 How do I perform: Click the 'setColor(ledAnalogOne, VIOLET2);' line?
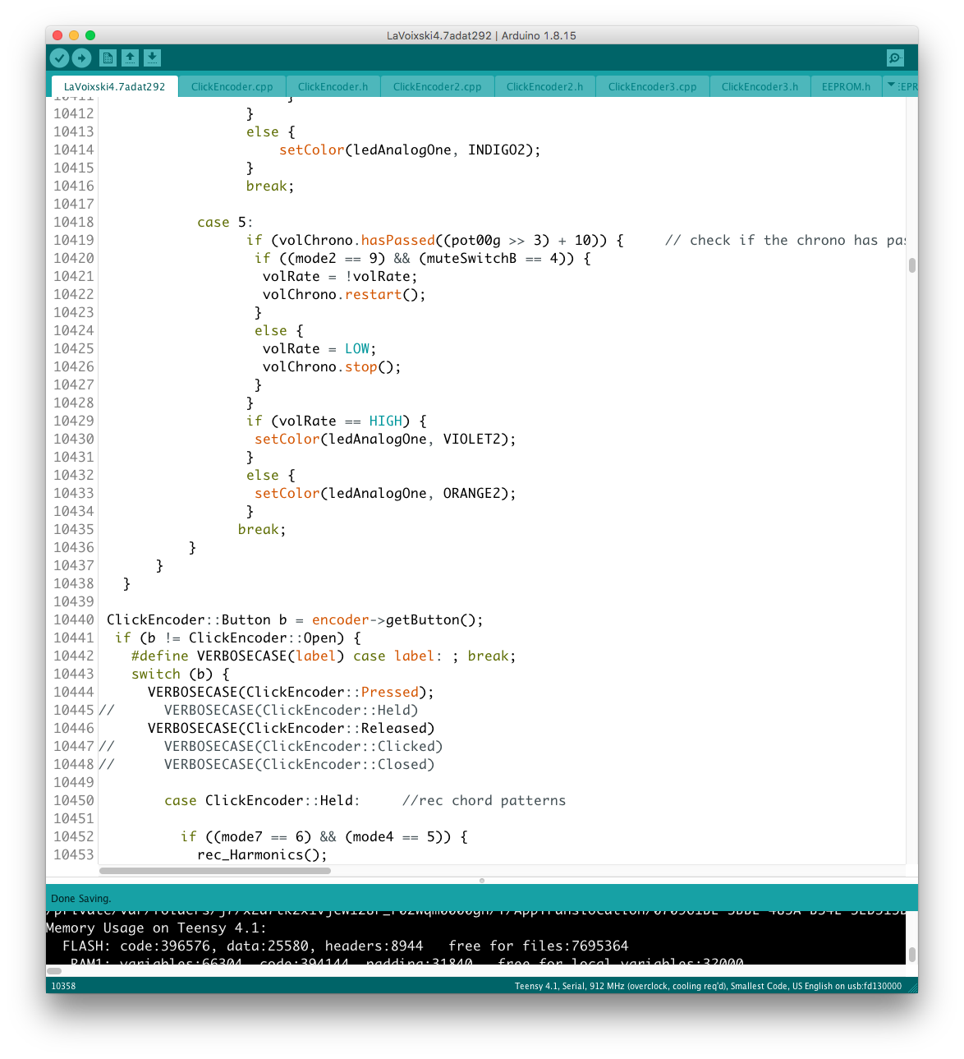coord(385,439)
